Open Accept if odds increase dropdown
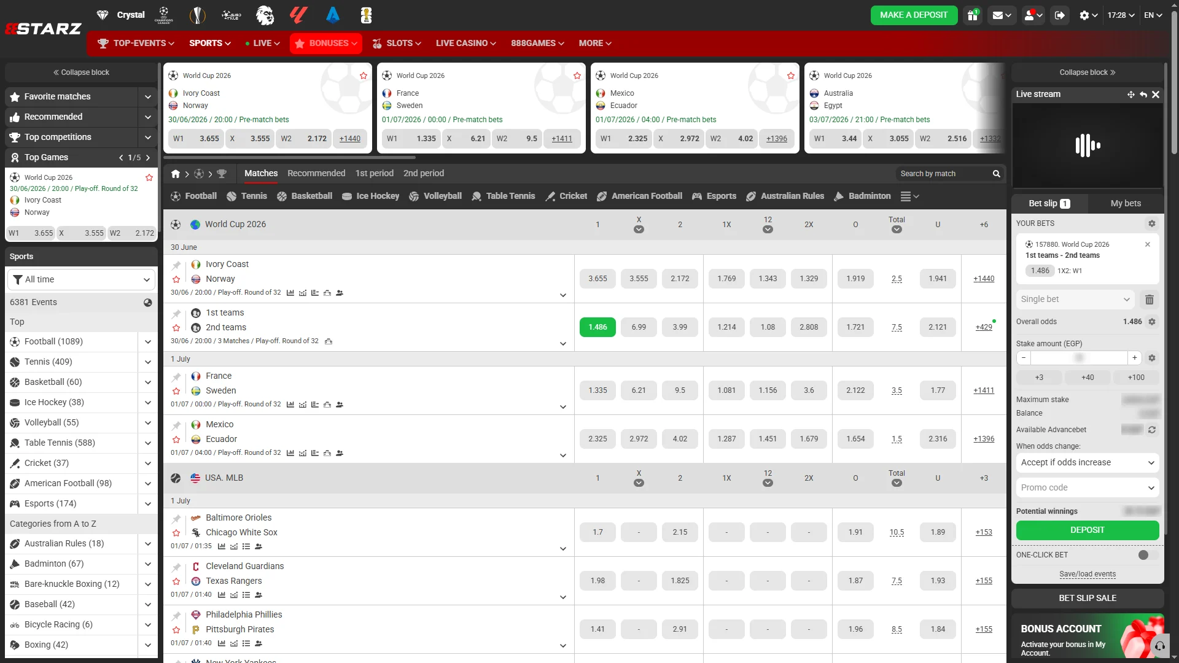Screen dimensions: 1179x663 point(1088,463)
